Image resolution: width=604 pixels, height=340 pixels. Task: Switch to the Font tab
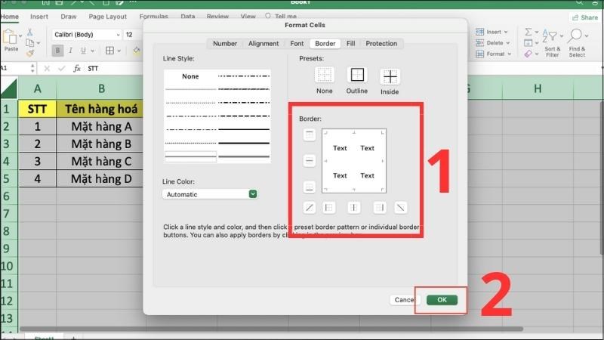click(x=297, y=44)
